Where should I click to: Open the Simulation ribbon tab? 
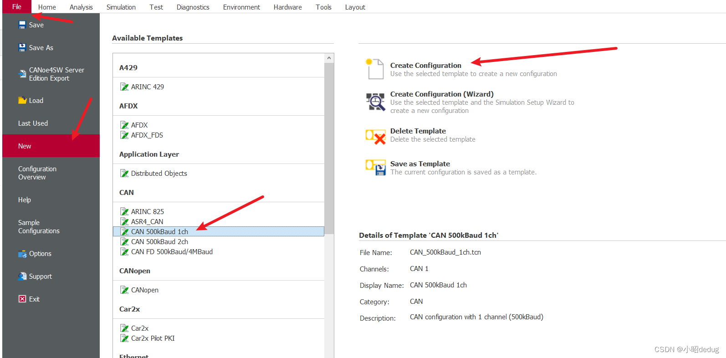click(x=121, y=7)
